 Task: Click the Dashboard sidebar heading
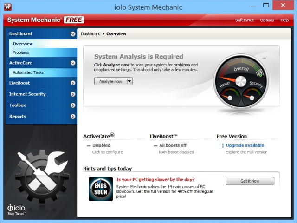click(20, 34)
